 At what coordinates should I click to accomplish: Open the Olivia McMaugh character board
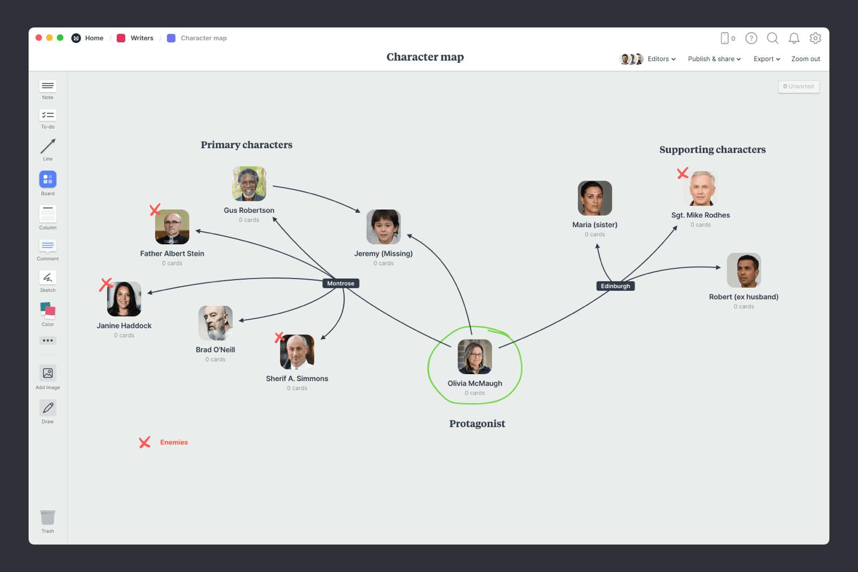click(x=475, y=357)
